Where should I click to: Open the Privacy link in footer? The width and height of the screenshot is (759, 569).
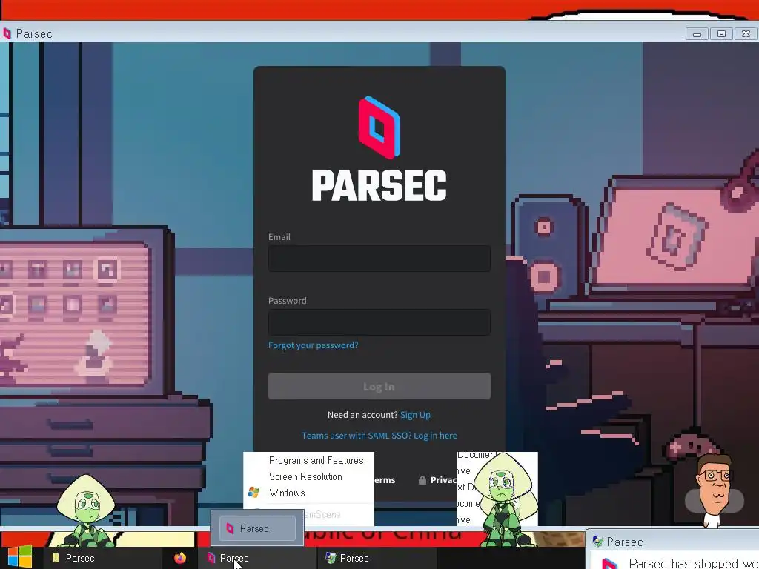pos(443,480)
